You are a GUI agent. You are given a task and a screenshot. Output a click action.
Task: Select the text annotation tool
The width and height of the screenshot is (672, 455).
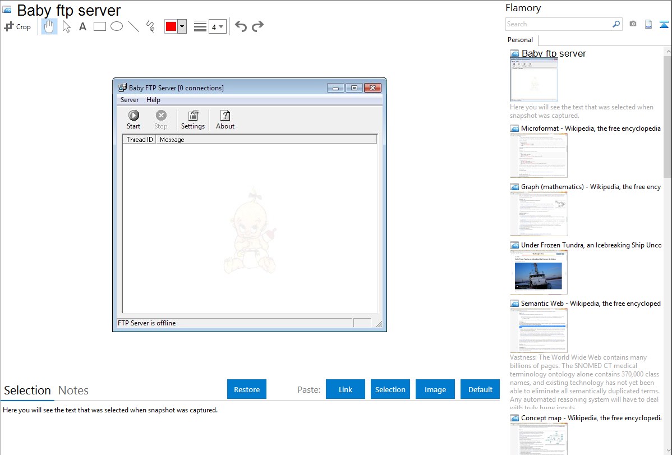(82, 26)
